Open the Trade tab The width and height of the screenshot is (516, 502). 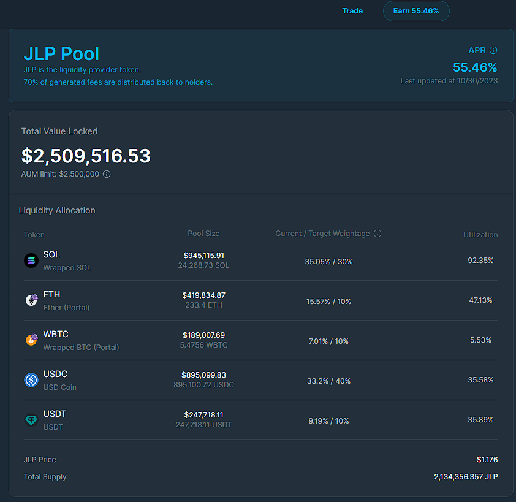coord(352,11)
